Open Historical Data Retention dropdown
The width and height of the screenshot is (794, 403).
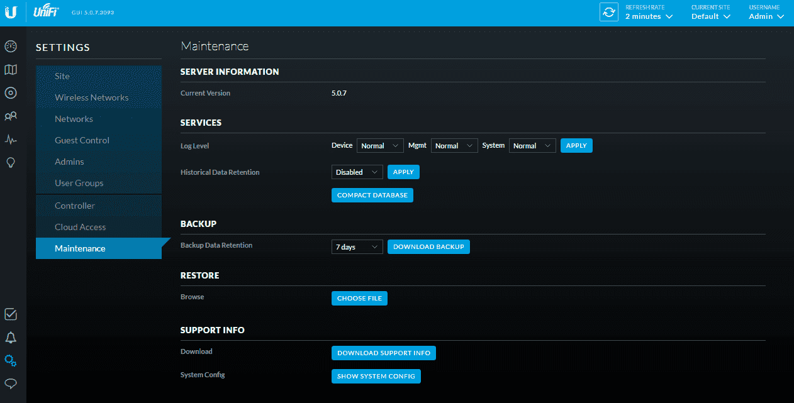(x=357, y=172)
